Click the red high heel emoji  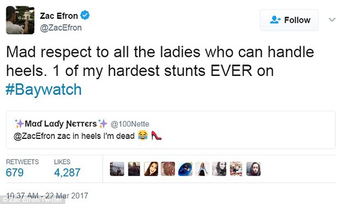point(156,135)
